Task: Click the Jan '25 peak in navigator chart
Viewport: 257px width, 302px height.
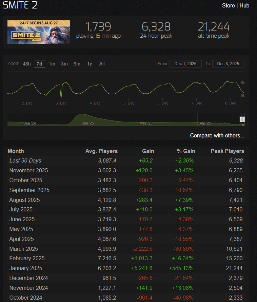Action: coord(81,115)
